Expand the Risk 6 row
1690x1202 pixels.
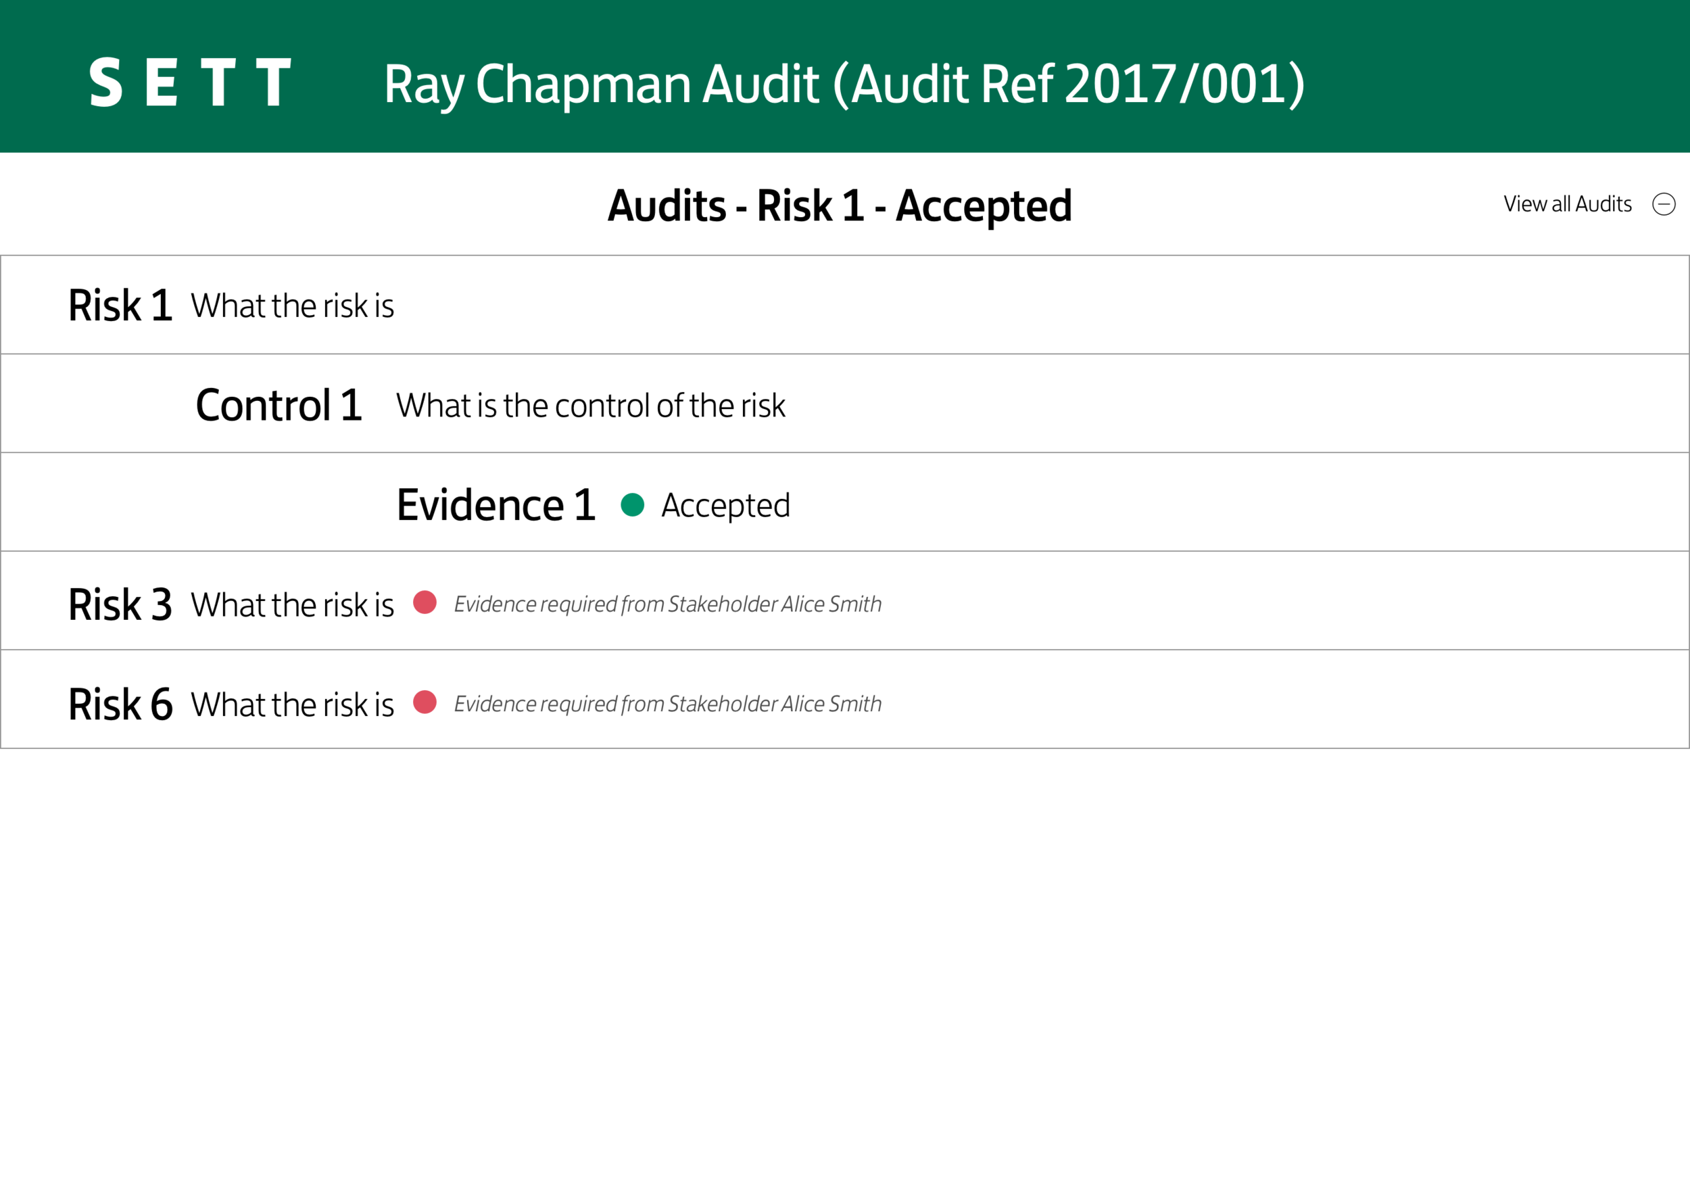click(845, 700)
